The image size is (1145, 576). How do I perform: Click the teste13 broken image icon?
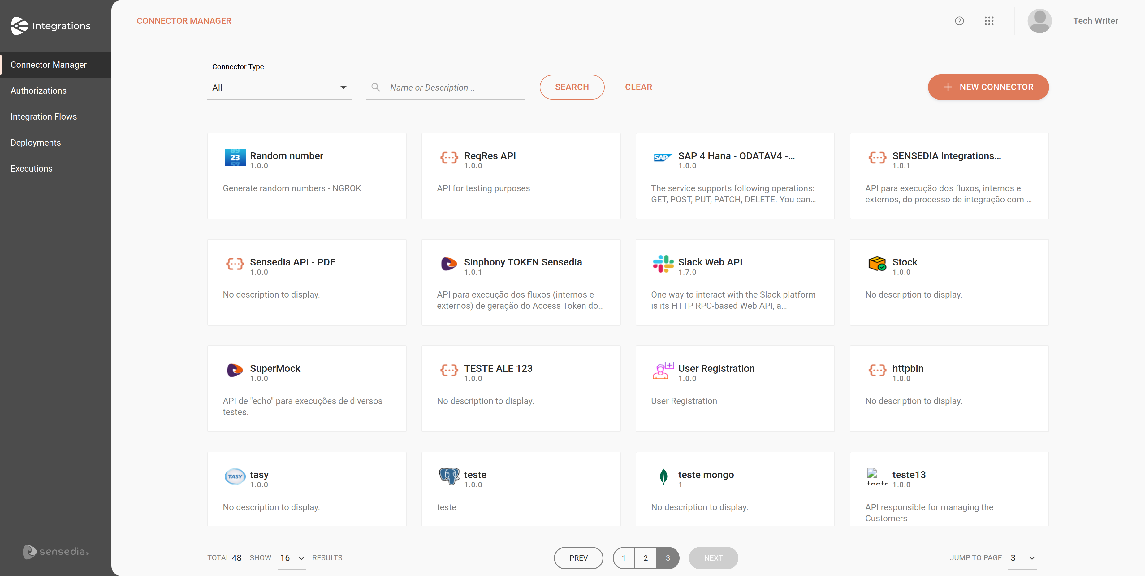click(x=877, y=476)
